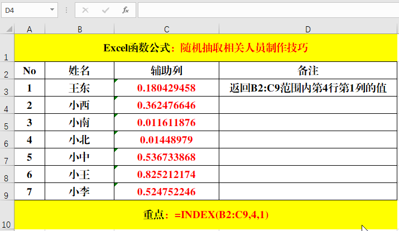Image resolution: width=399 pixels, height=231 pixels.
Task: Select column B header
Action: 79,29
